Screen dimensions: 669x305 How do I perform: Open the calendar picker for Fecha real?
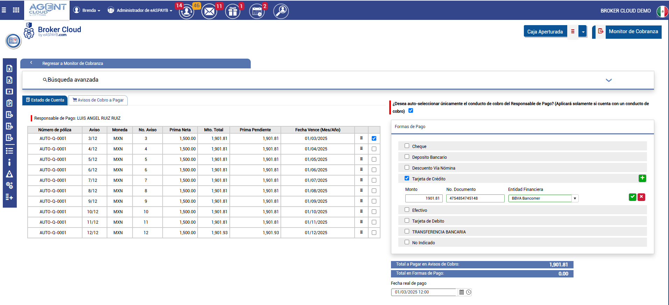tap(462, 292)
